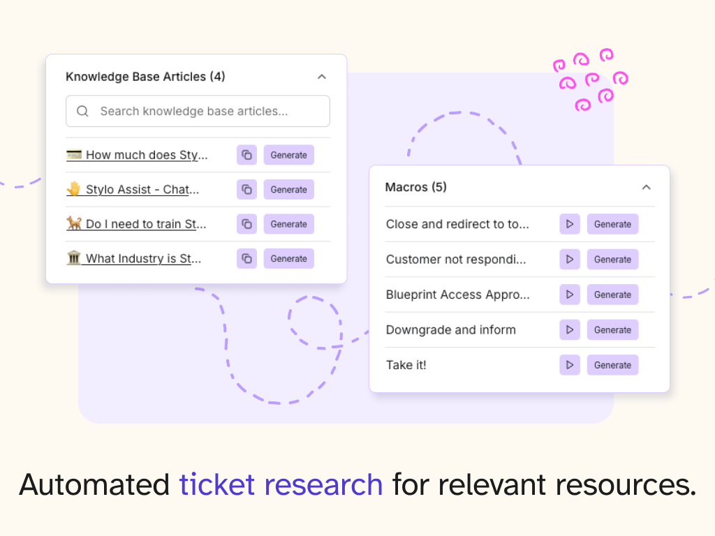Open the 'How much does Sty...' article link
The height and width of the screenshot is (536, 715).
pyautogui.click(x=146, y=155)
